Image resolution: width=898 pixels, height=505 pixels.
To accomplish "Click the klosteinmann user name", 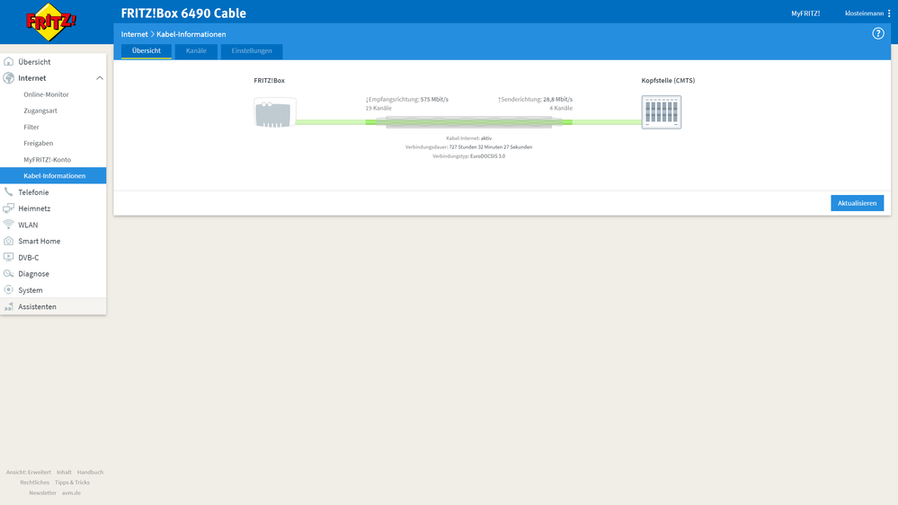I will click(864, 13).
